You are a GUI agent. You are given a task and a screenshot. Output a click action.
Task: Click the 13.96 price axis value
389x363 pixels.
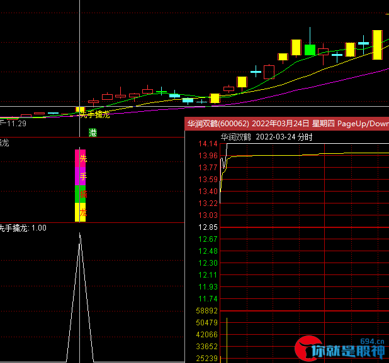208,156
